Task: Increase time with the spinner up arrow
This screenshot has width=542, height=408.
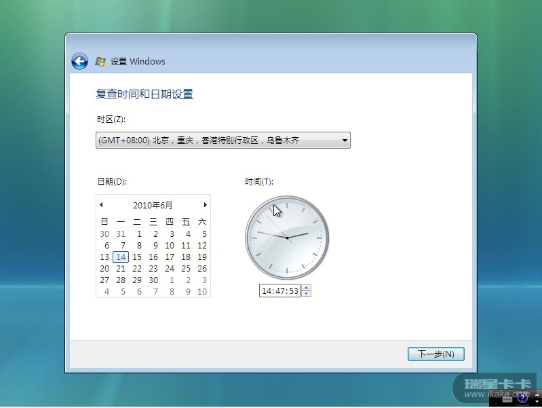Action: 306,288
